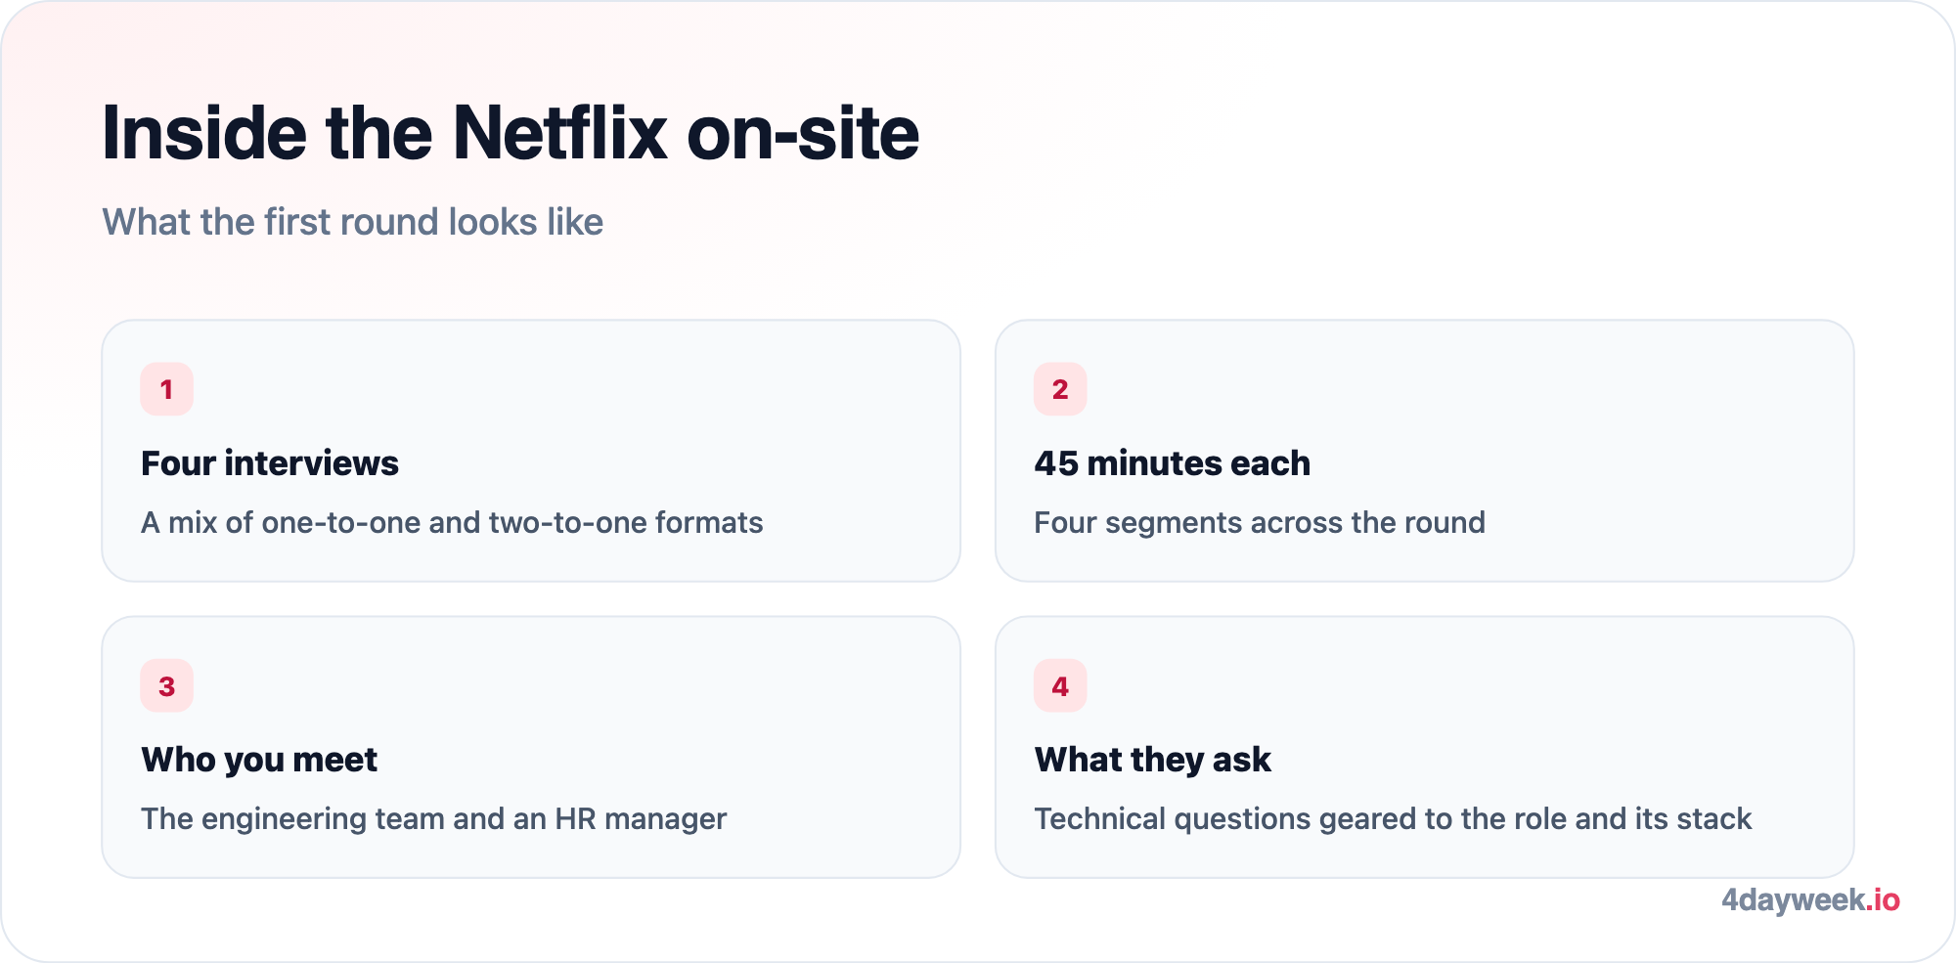Click the word on-site in the title
Viewport: 1956px width, 963px height.
pyautogui.click(x=803, y=133)
